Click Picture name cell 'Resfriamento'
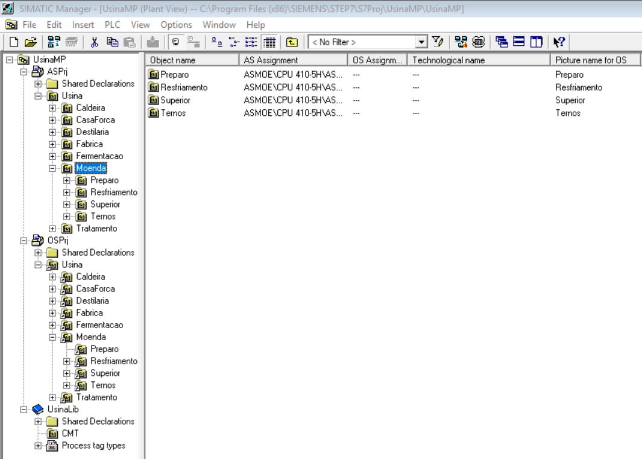 (x=579, y=87)
